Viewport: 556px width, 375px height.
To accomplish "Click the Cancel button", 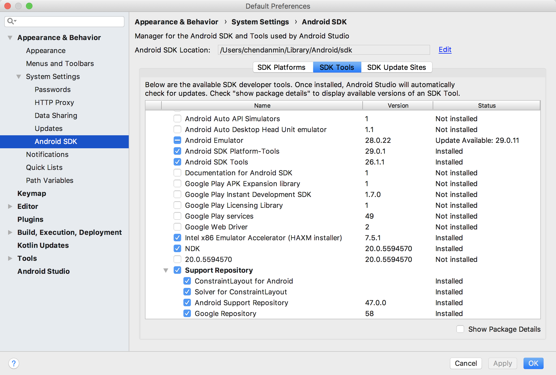I will point(466,363).
